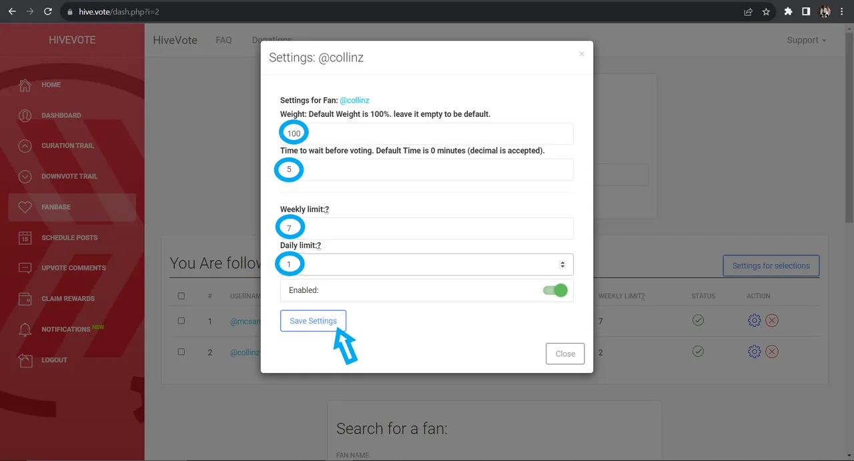
Task: Bookmark this page with the star icon
Action: (x=766, y=11)
